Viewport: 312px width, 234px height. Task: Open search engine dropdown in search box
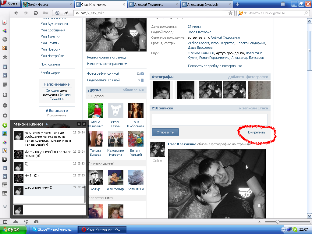pyautogui.click(x=245, y=13)
